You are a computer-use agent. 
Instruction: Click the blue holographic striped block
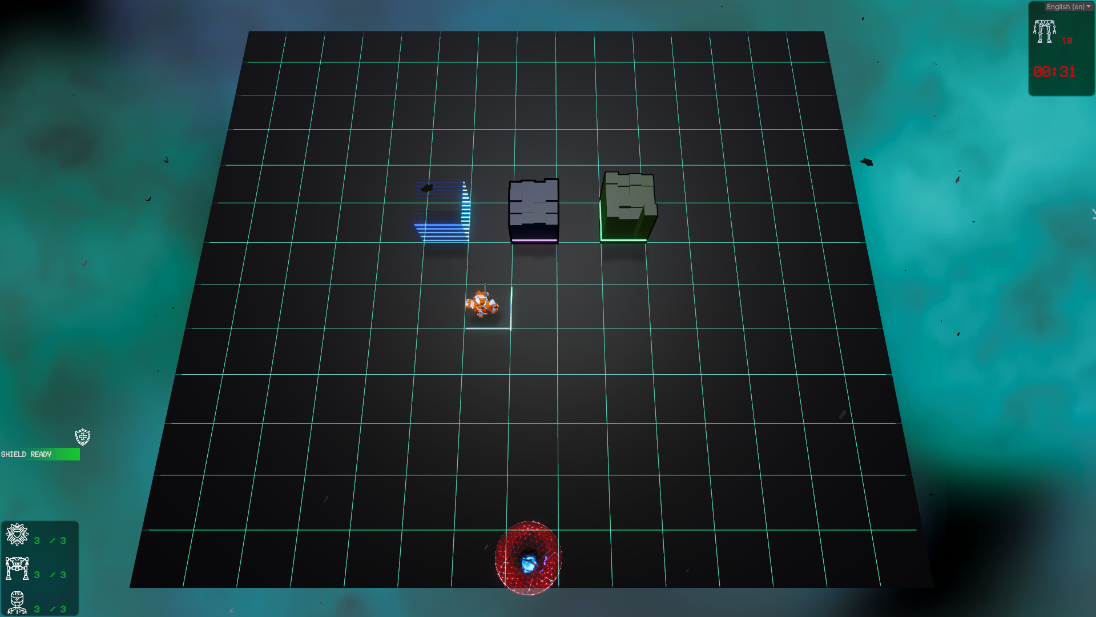(x=442, y=211)
